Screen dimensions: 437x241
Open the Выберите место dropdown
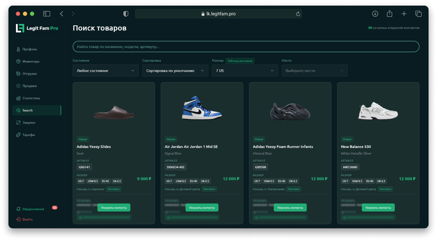point(314,70)
